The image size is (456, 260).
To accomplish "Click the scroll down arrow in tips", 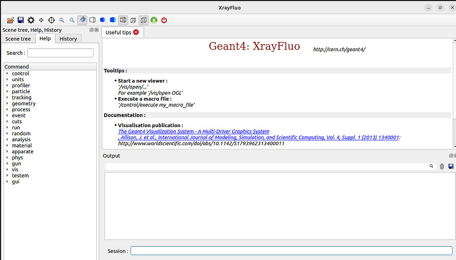I will click(x=455, y=147).
